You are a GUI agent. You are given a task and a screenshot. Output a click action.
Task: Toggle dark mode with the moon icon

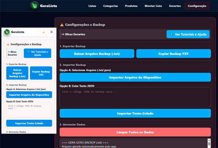coord(44,32)
